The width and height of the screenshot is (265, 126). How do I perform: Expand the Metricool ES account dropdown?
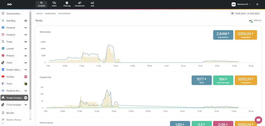click(241, 4)
